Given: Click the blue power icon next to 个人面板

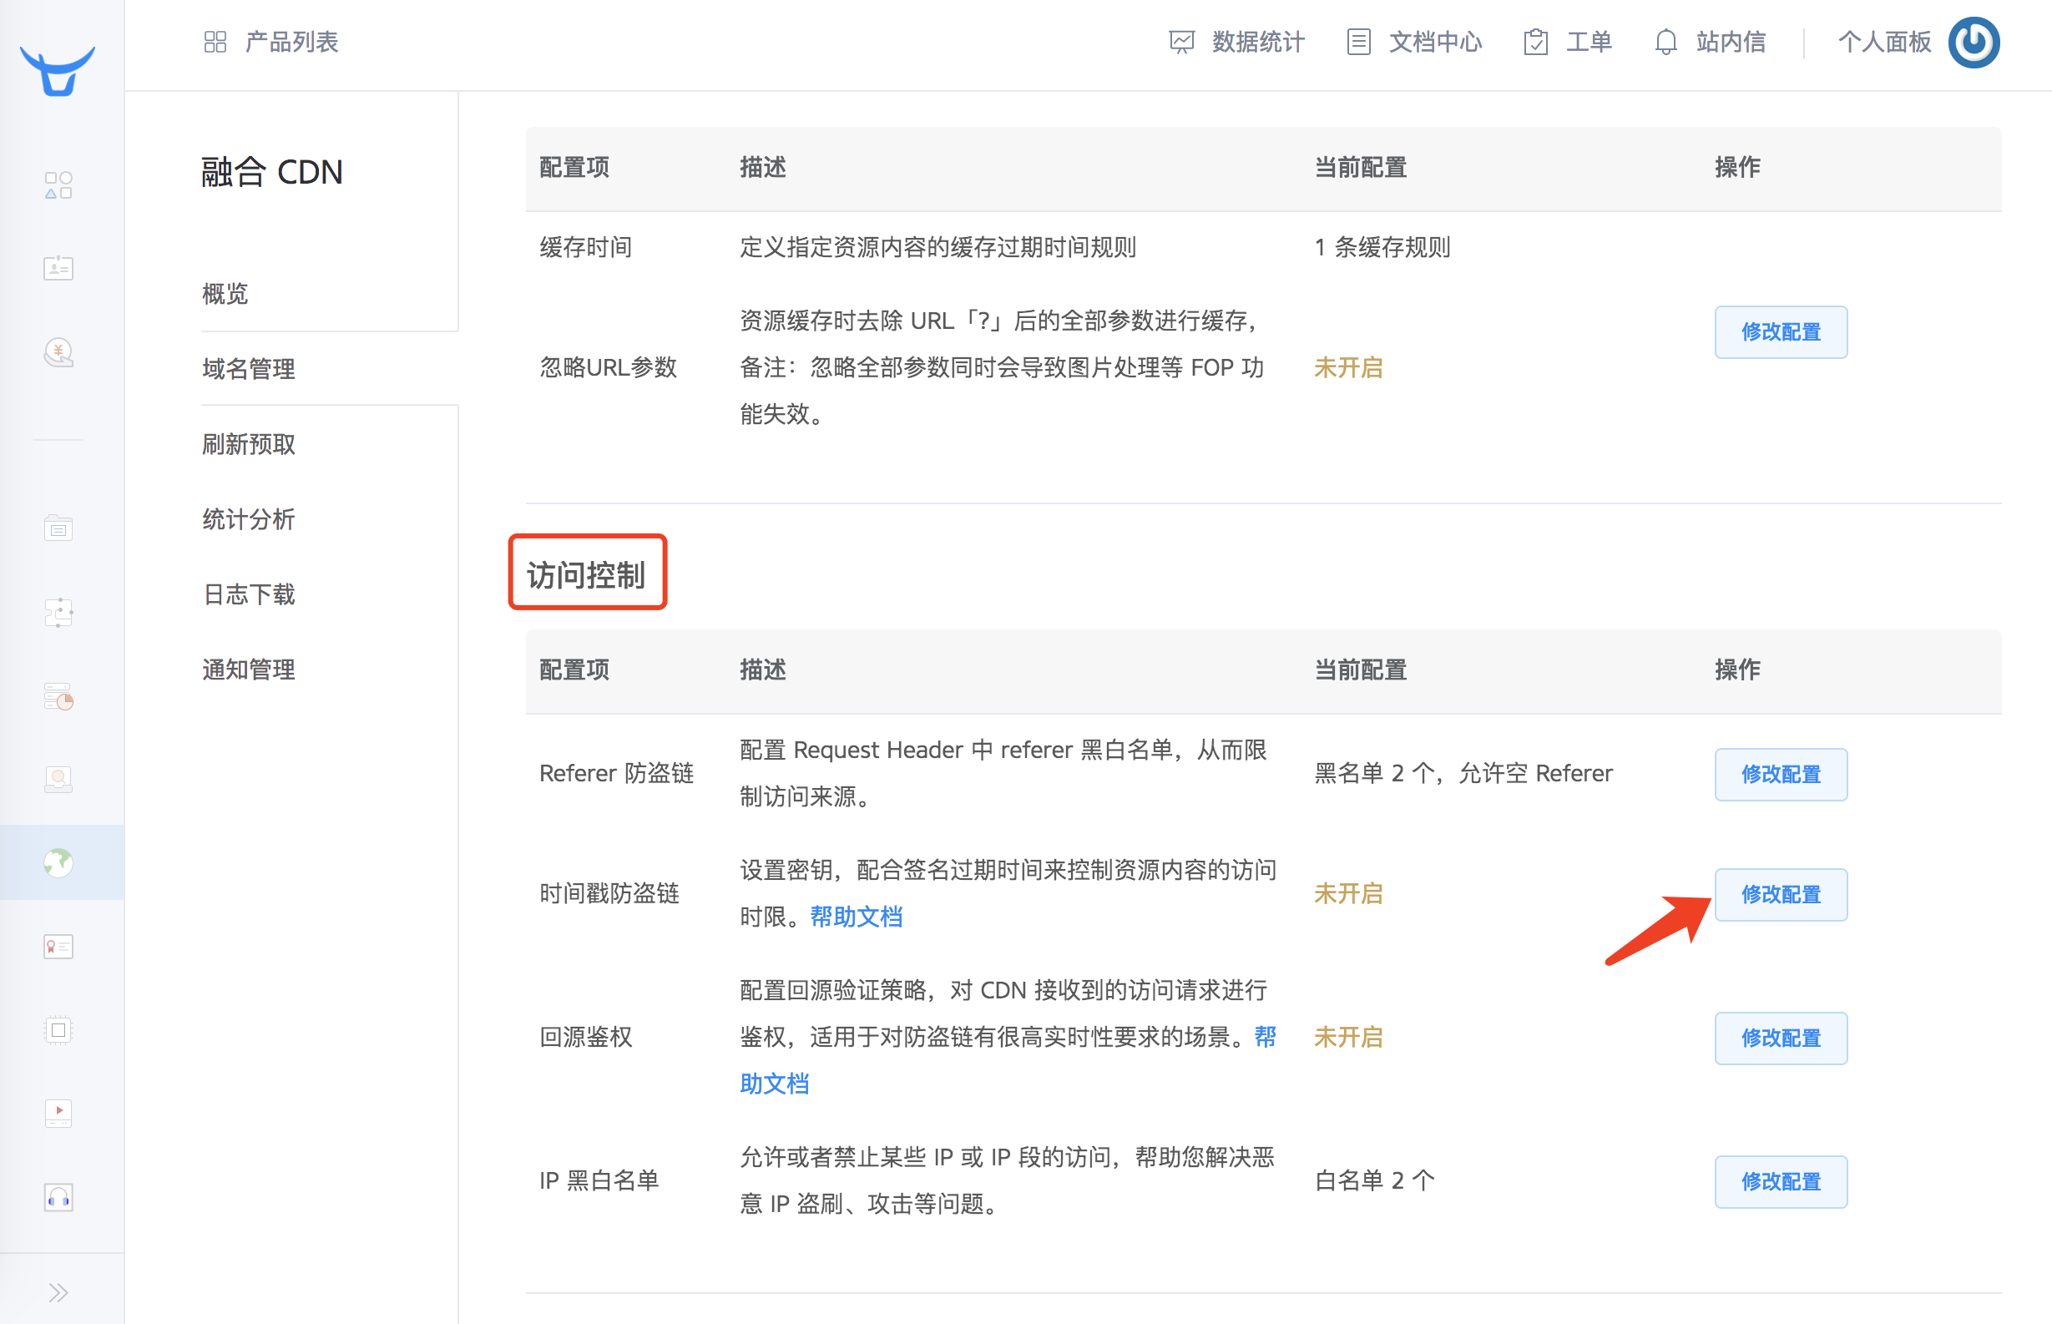Looking at the screenshot, I should [1974, 41].
